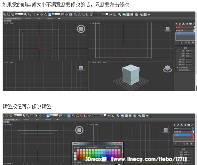This screenshot has height=165, width=197.
Task: Toggle Graphite ribbon button in upper screenshot
Action: tap(124, 15)
